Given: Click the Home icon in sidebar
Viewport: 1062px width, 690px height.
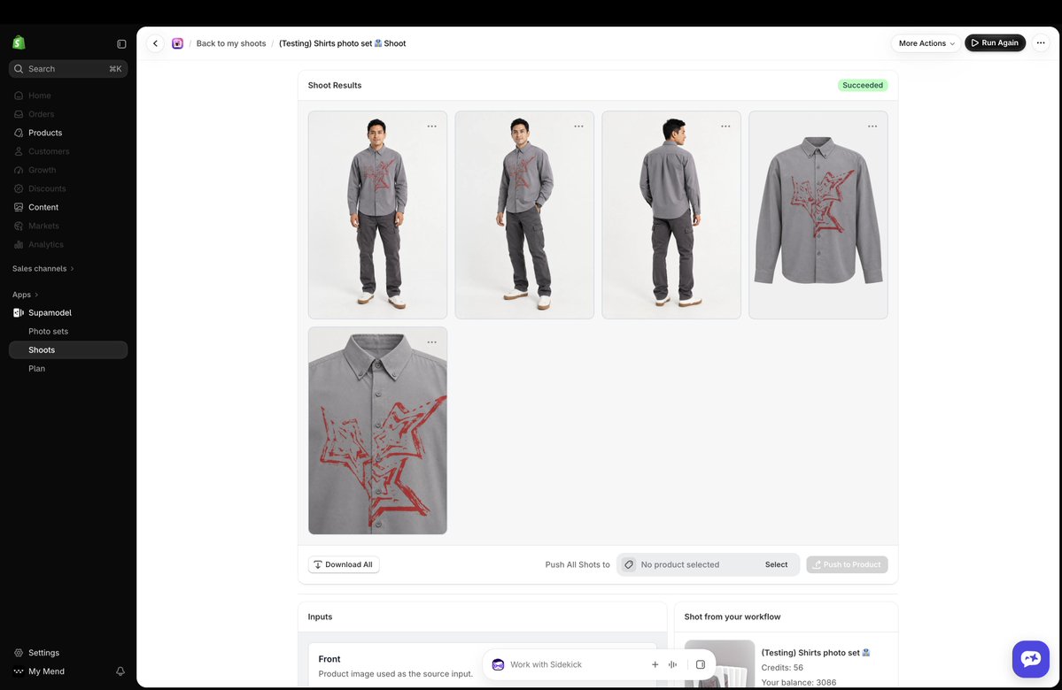Looking at the screenshot, I should pyautogui.click(x=19, y=96).
